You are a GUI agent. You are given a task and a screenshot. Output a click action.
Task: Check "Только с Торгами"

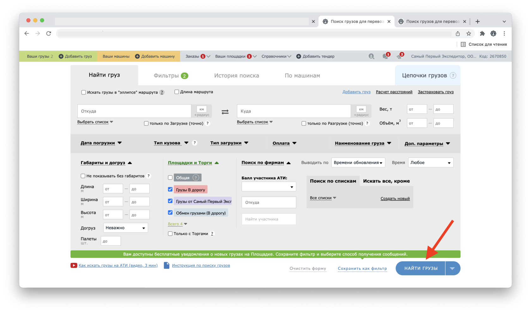(170, 233)
